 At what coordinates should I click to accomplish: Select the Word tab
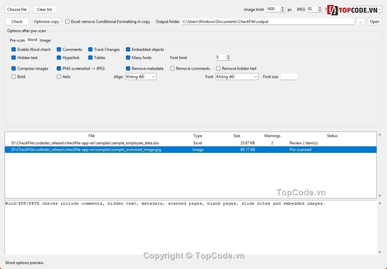tap(32, 40)
